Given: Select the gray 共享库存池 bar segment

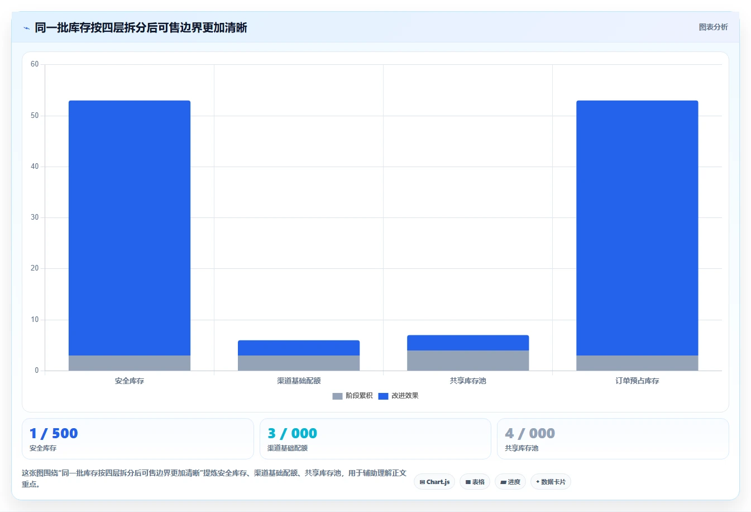Looking at the screenshot, I should pyautogui.click(x=468, y=361).
